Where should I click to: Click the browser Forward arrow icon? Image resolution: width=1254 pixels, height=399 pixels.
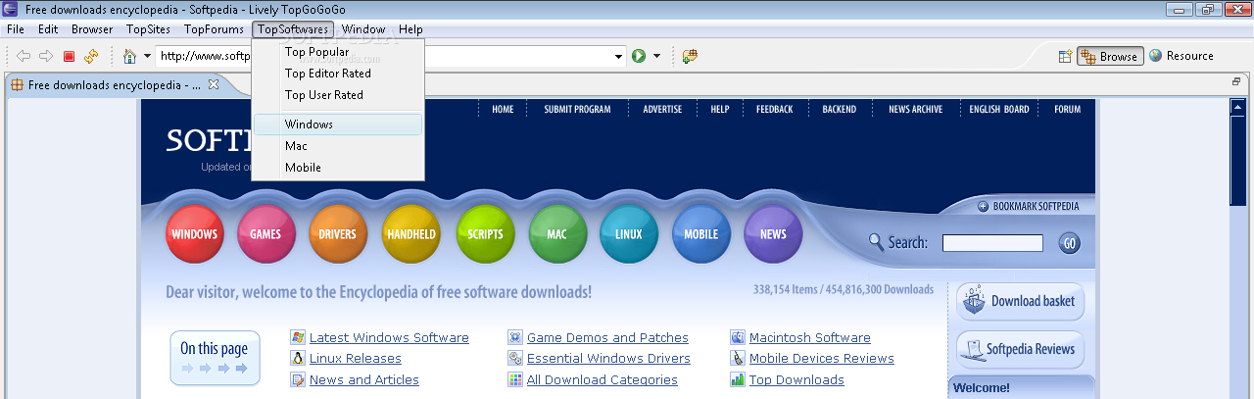pos(45,56)
